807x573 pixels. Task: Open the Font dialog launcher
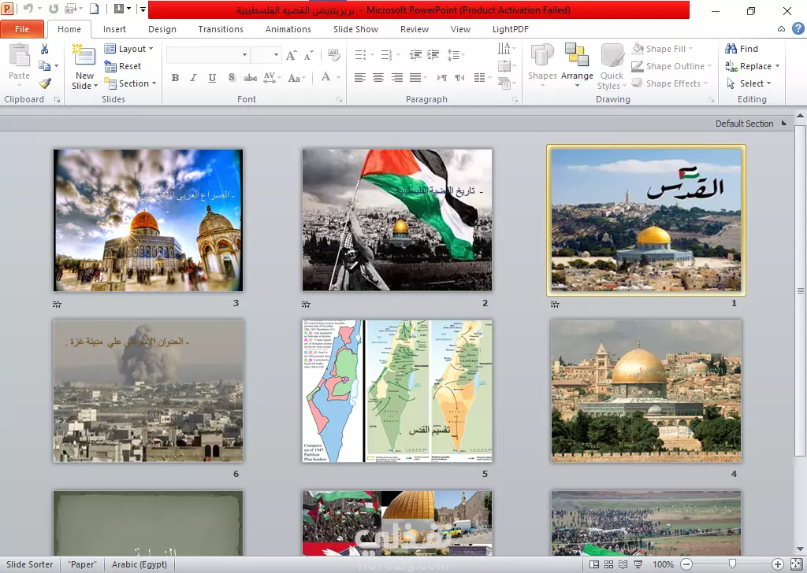click(x=339, y=100)
